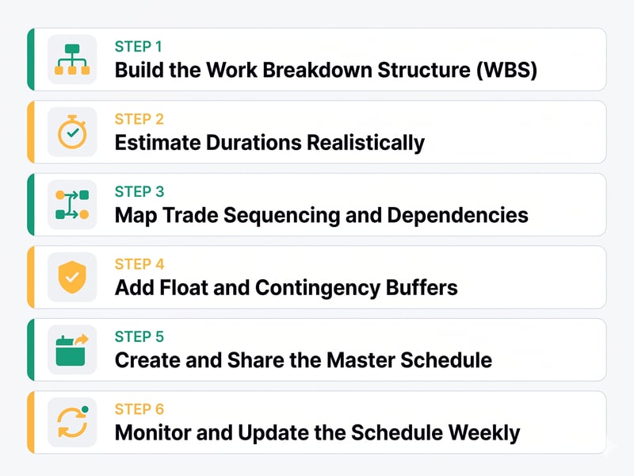
Task: Click the "STEP 1" green label
Action: click(139, 47)
